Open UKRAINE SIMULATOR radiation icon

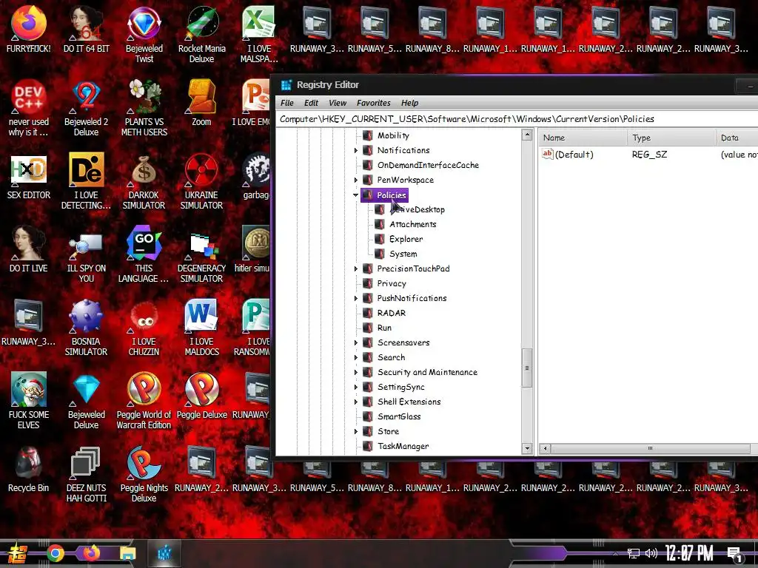point(201,180)
